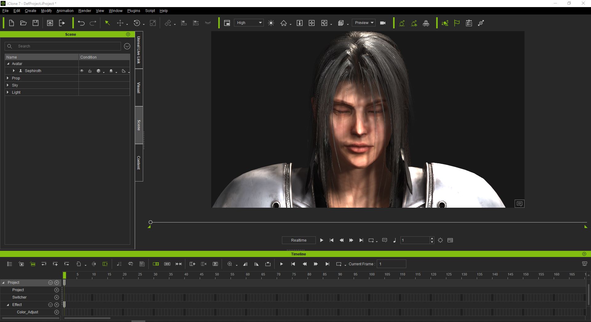
Task: Click the sun lighting icon in the toolbar
Action: (x=271, y=23)
